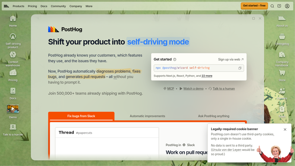Viewport: 295px width, 166px height.
Task: Select the Fix bugs from Slack tab
Action: point(81,116)
